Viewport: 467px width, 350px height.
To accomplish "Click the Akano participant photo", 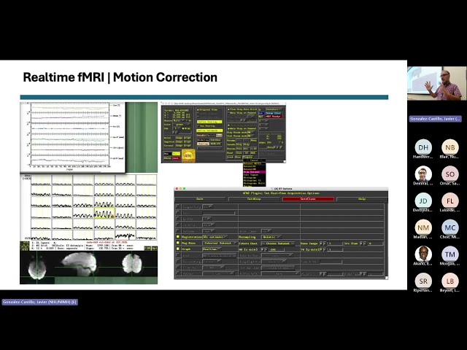I will 423,254.
